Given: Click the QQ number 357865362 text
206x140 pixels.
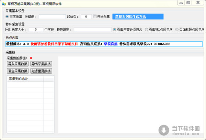Looking at the screenshot, I should pos(162,44).
